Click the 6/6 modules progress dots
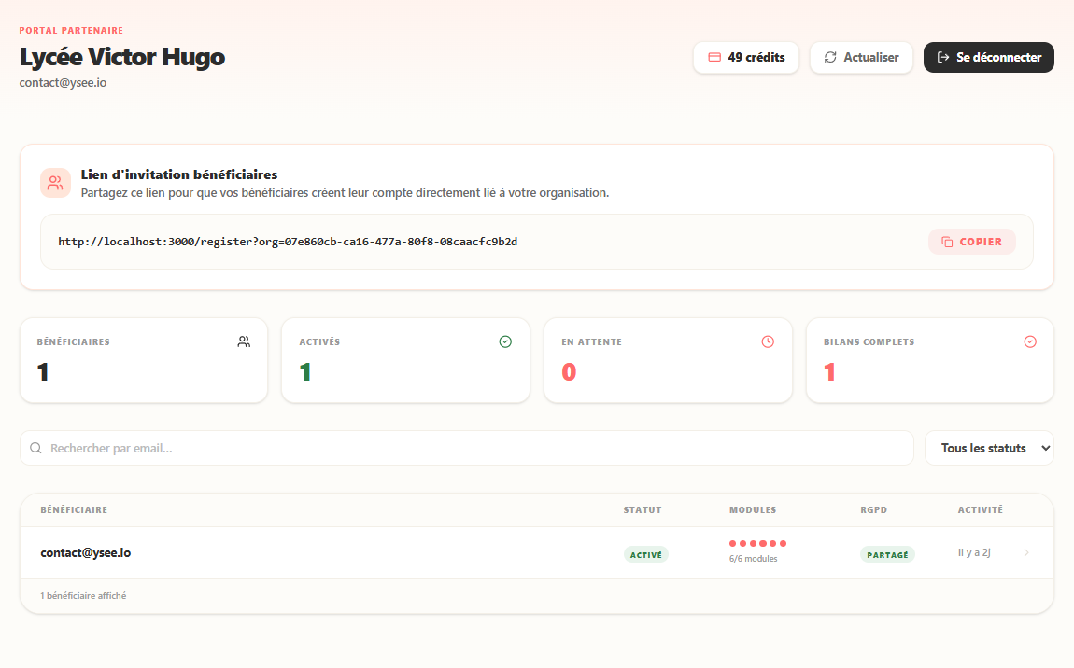 coord(757,543)
